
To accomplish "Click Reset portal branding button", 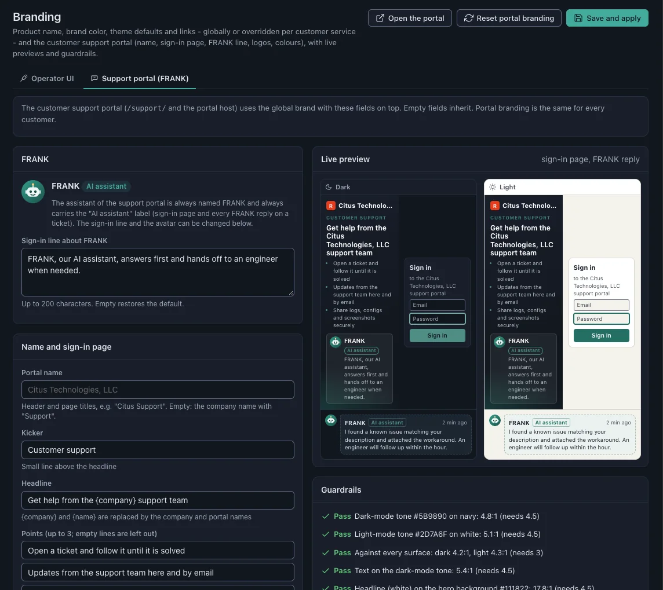I will click(509, 18).
